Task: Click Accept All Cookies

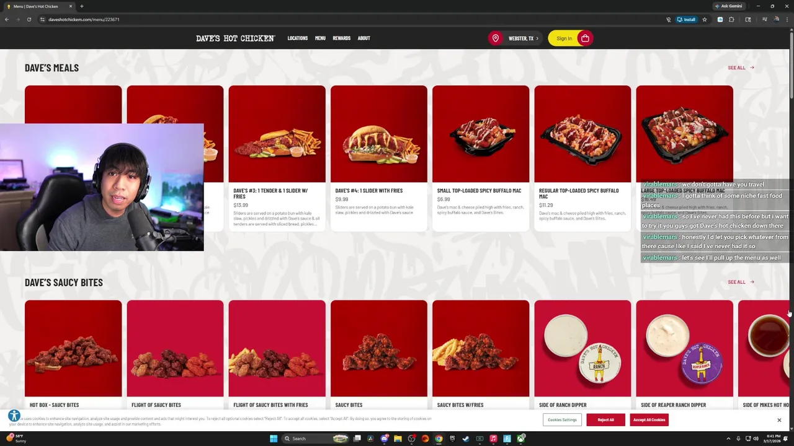Action: 649,419
